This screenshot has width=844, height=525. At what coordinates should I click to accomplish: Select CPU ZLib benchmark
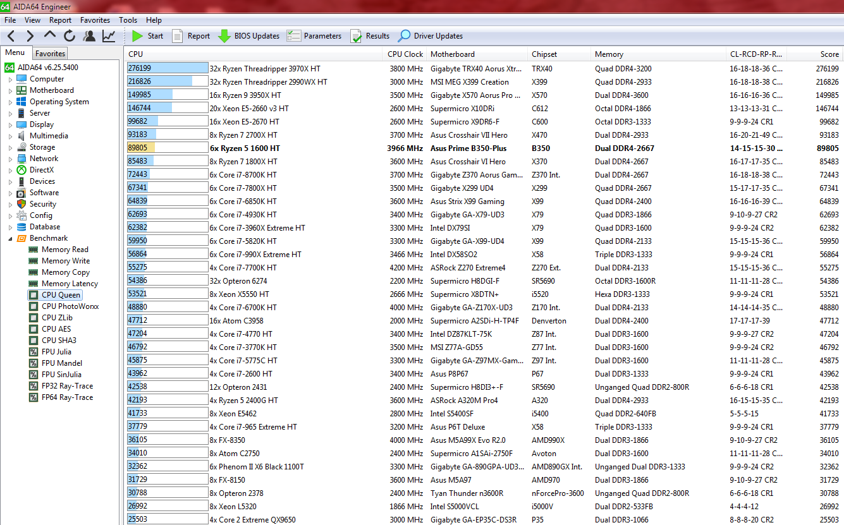(x=57, y=318)
